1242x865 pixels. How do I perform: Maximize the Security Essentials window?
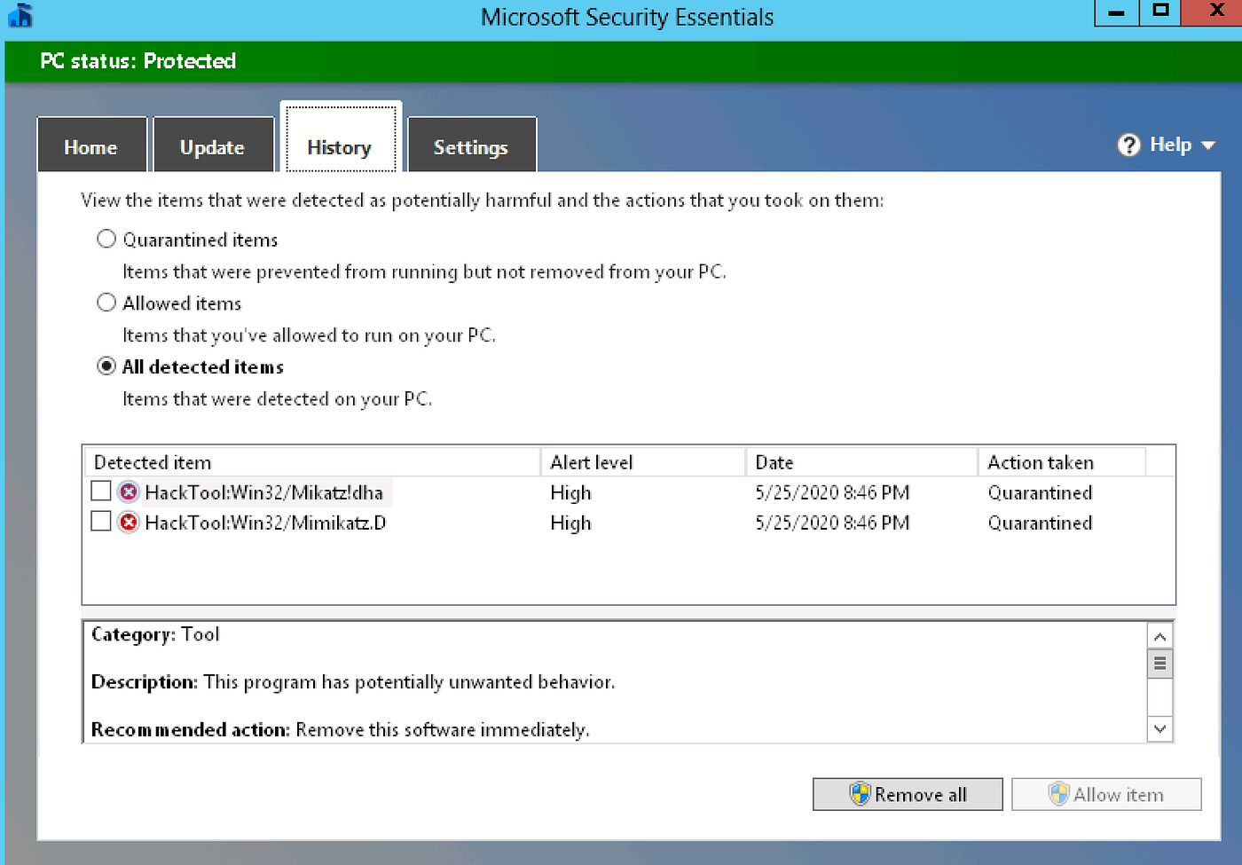(x=1160, y=12)
